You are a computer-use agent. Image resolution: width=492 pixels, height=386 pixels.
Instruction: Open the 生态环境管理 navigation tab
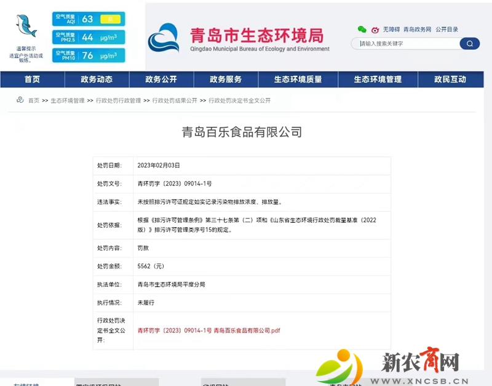[x=378, y=79]
